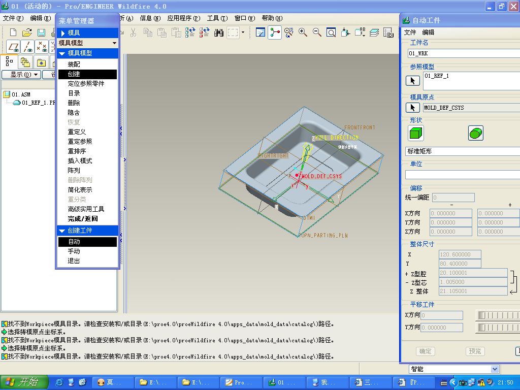Click the 确定 button
This screenshot has width=520, height=390.
point(426,351)
